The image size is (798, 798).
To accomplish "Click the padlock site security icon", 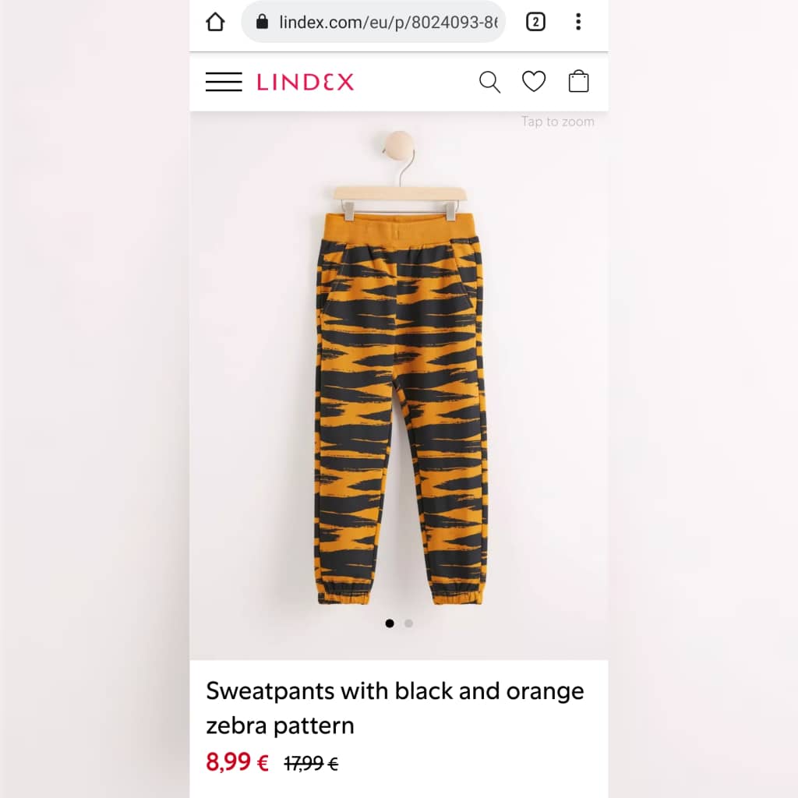I will tap(262, 22).
